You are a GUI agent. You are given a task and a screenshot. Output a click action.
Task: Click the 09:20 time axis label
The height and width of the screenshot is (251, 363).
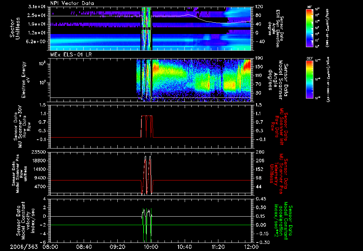point(118,246)
